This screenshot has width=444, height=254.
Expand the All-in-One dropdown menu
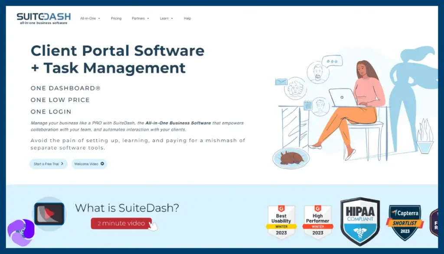pos(89,18)
